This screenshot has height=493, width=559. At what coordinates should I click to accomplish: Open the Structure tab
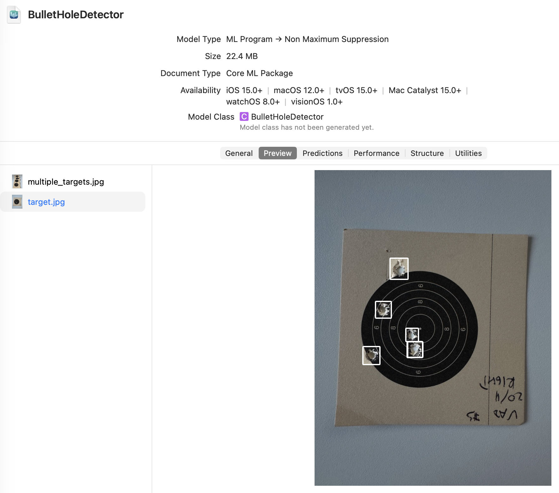427,153
